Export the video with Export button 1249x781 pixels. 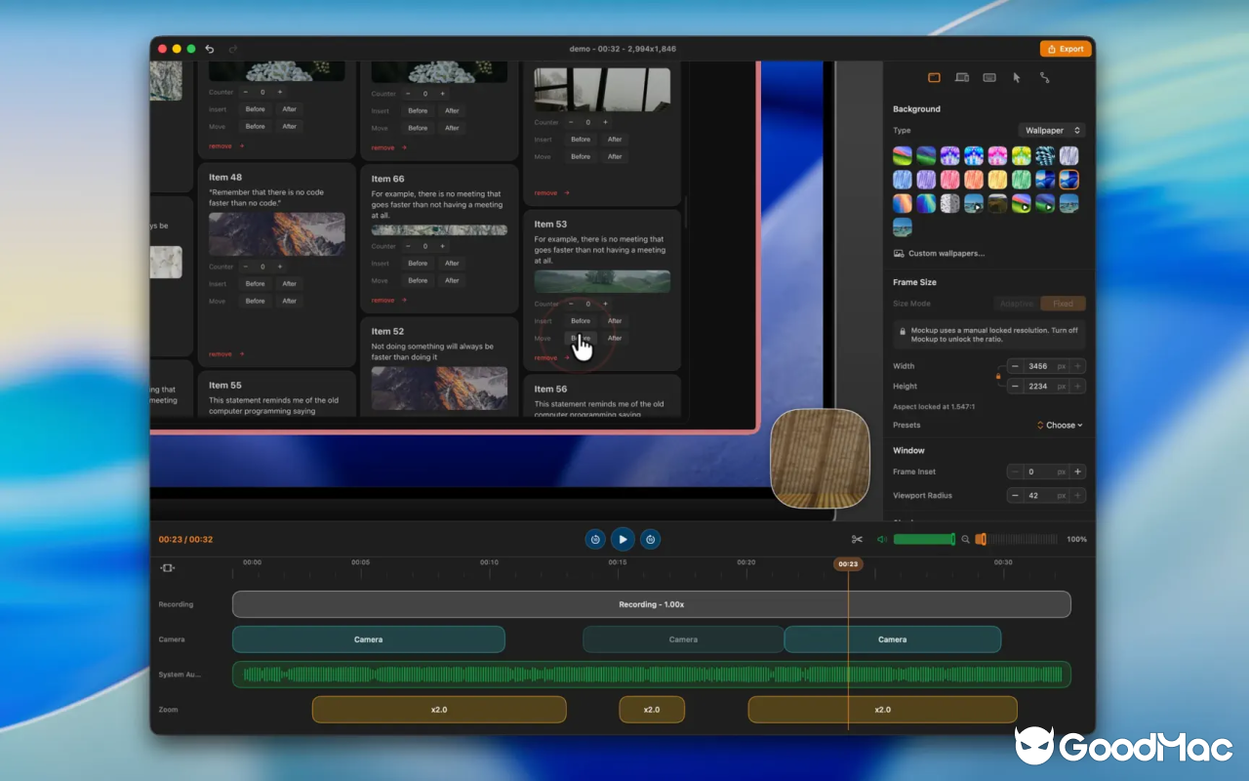[1066, 49]
